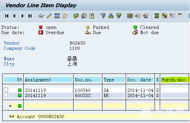This screenshot has height=123, width=190.
Task: Save layout icon
Action: [x=146, y=16]
